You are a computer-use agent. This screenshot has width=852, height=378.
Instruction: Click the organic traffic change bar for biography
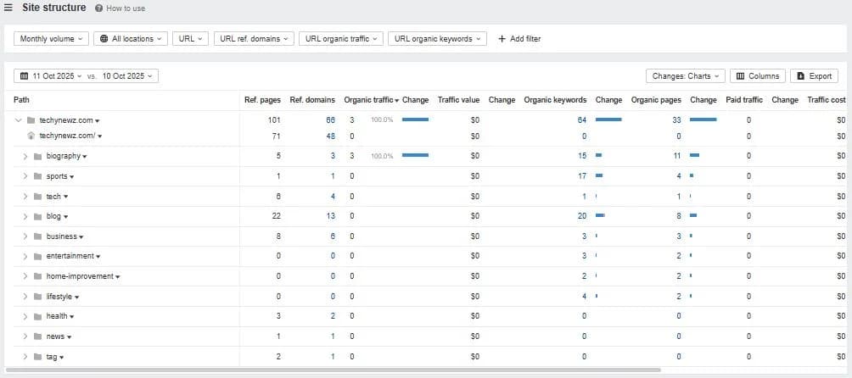pos(415,156)
